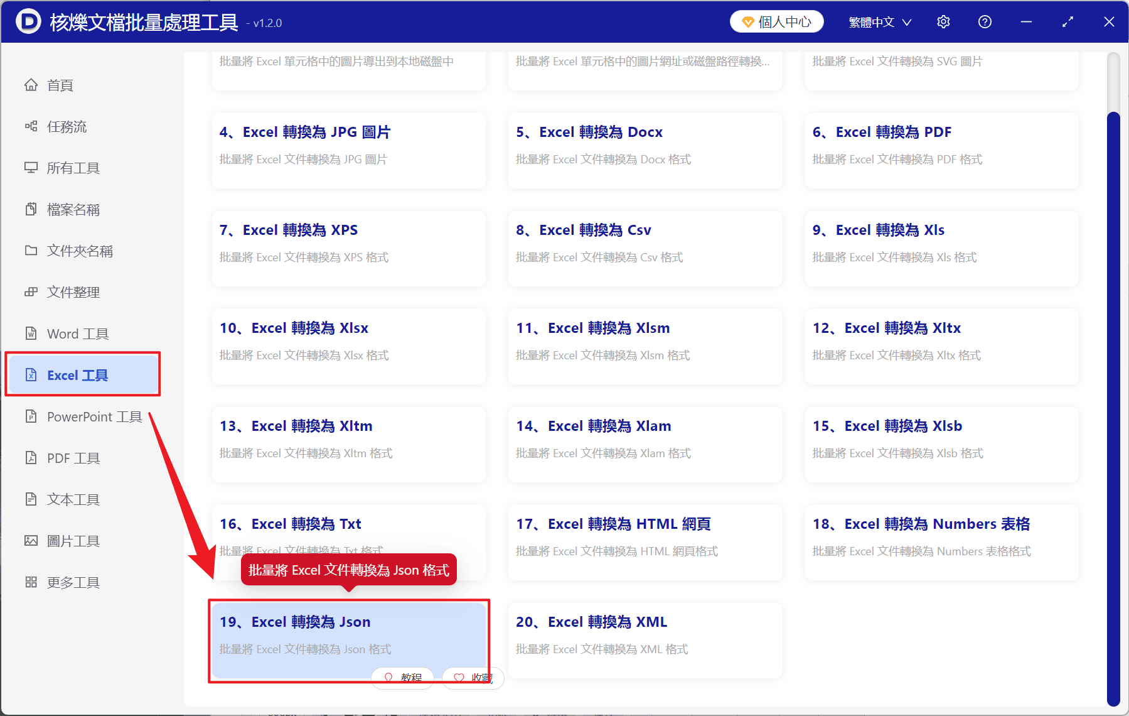Select 所有工具 in the sidebar
The width and height of the screenshot is (1129, 716).
click(x=82, y=168)
